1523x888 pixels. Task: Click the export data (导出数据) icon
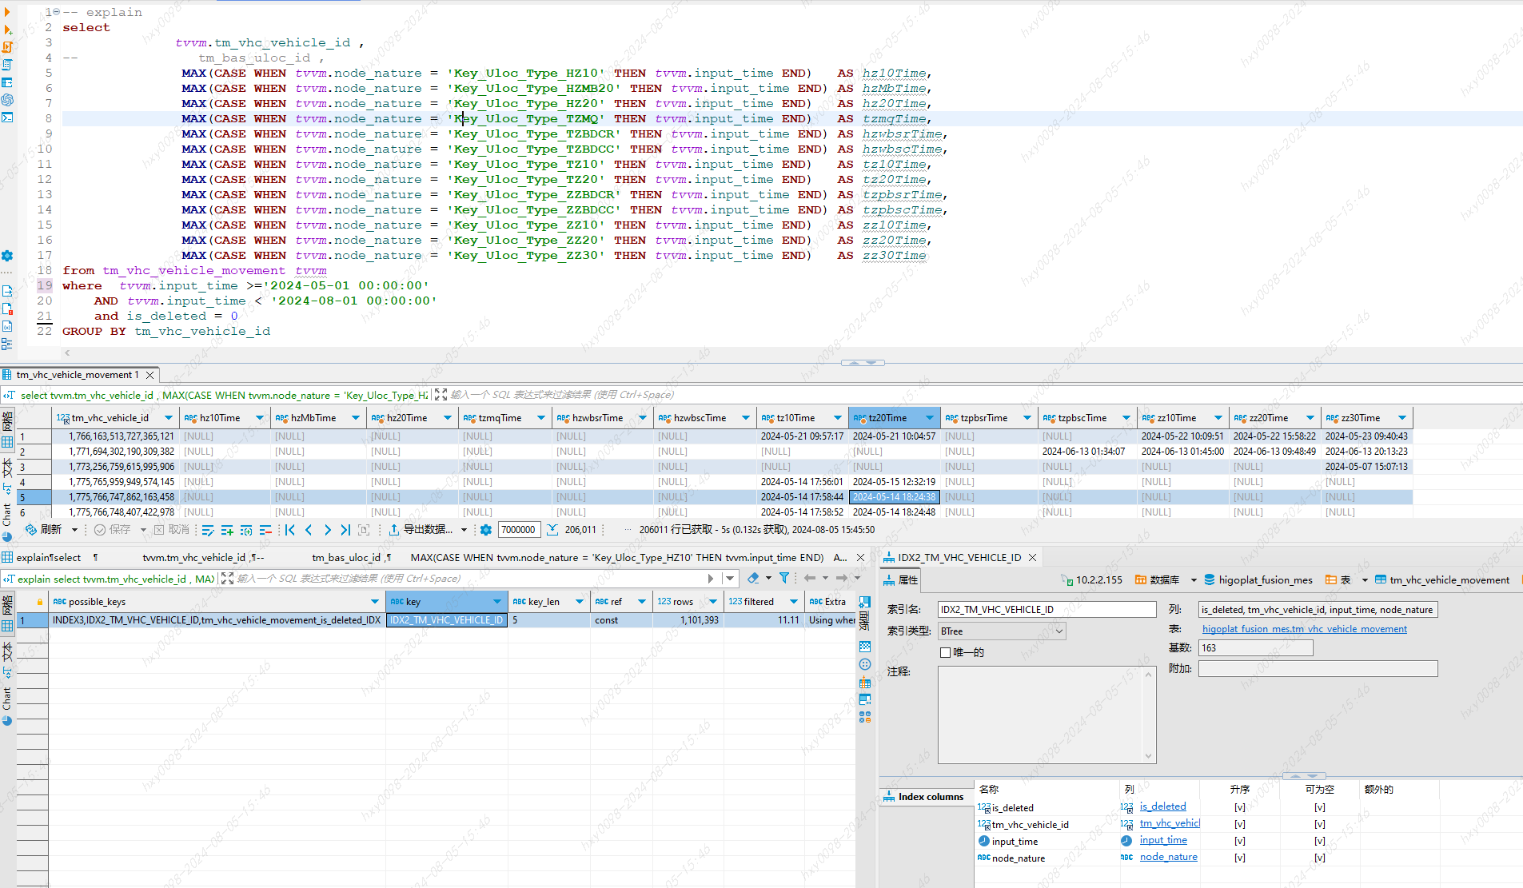coord(394,530)
